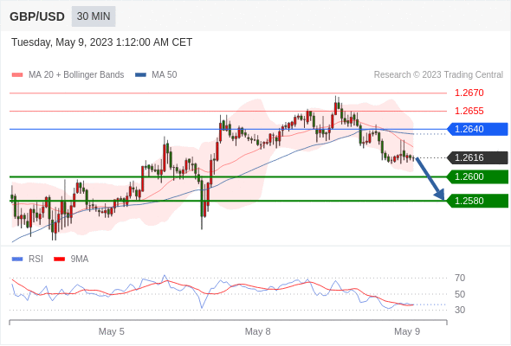
Task: Click the blue 1.2640 pivot price tag
Action: [478, 129]
